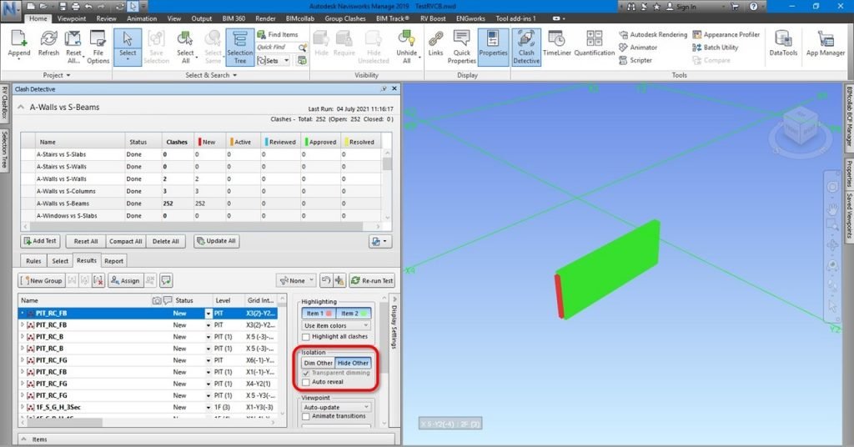The height and width of the screenshot is (447, 854).
Task: Open the Select tab in Clash Detective
Action: pyautogui.click(x=60, y=261)
